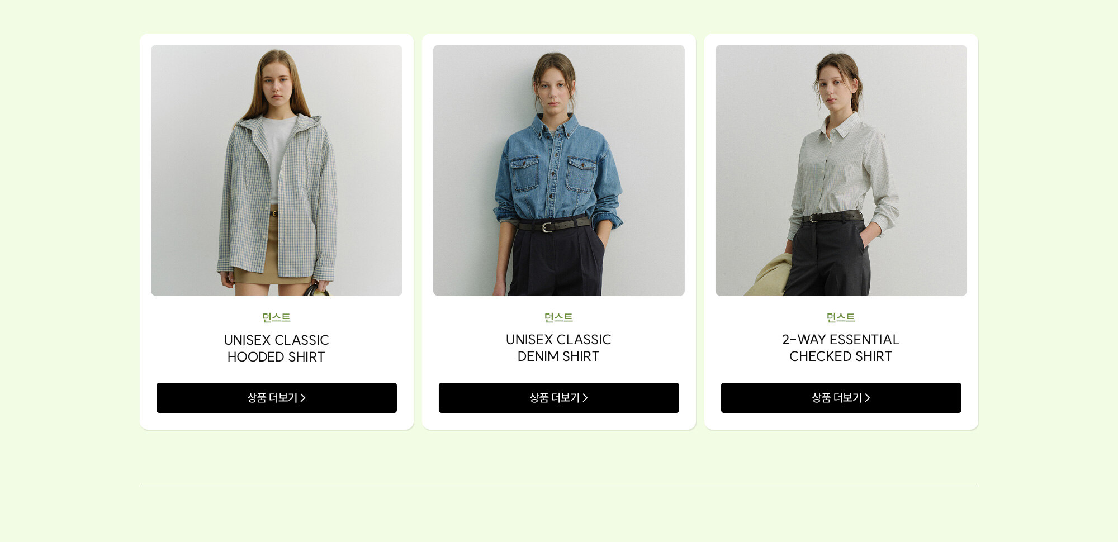
Task: Click white card area of denim shirt product
Action: coord(559,421)
